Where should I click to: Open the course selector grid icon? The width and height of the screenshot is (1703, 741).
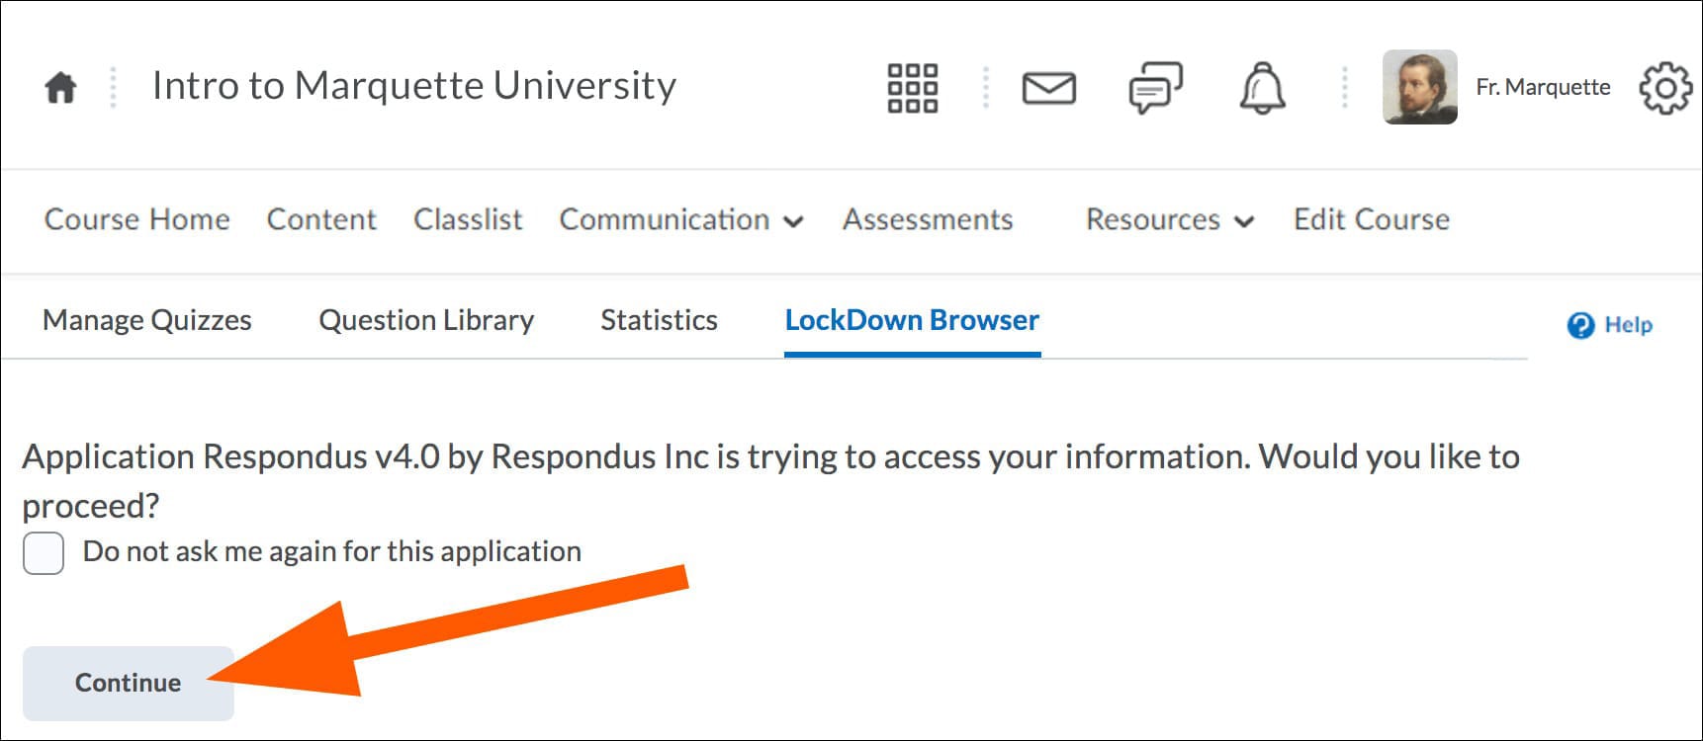912,88
